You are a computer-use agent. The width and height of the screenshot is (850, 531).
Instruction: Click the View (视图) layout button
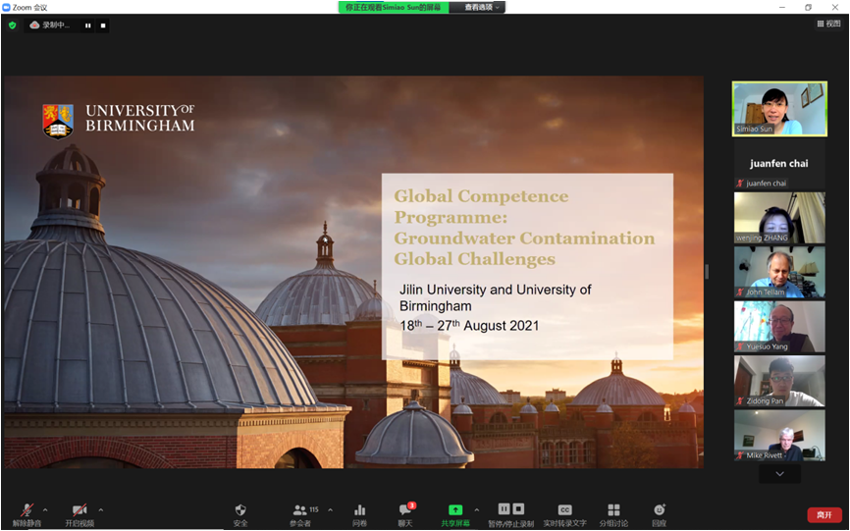pos(828,24)
